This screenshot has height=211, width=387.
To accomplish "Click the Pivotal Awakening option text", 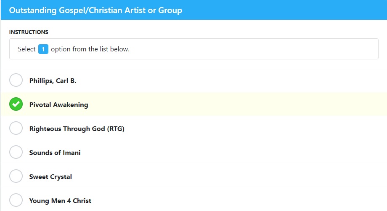I will 59,105.
